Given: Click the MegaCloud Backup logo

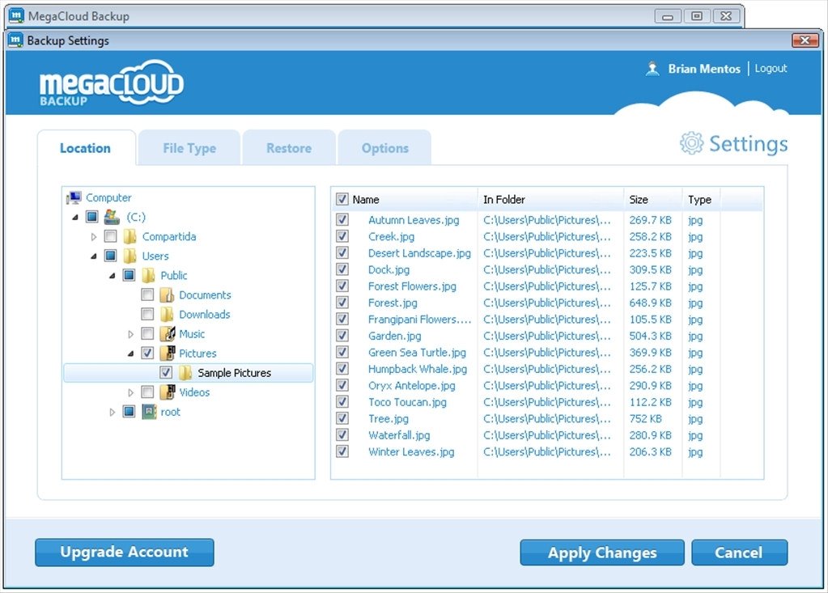Looking at the screenshot, I should point(112,83).
